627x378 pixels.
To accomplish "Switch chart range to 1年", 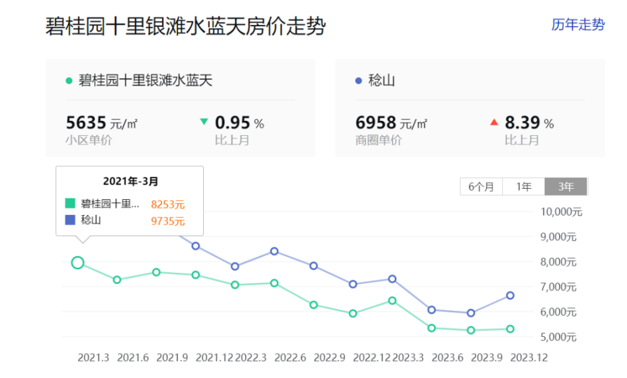I will coord(523,187).
